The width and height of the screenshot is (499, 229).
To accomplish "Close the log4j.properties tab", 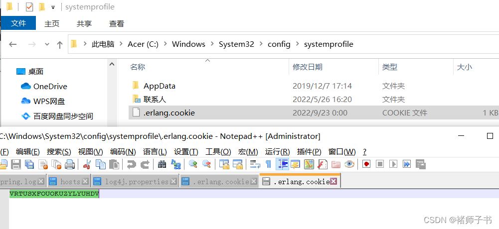I will [173, 182].
